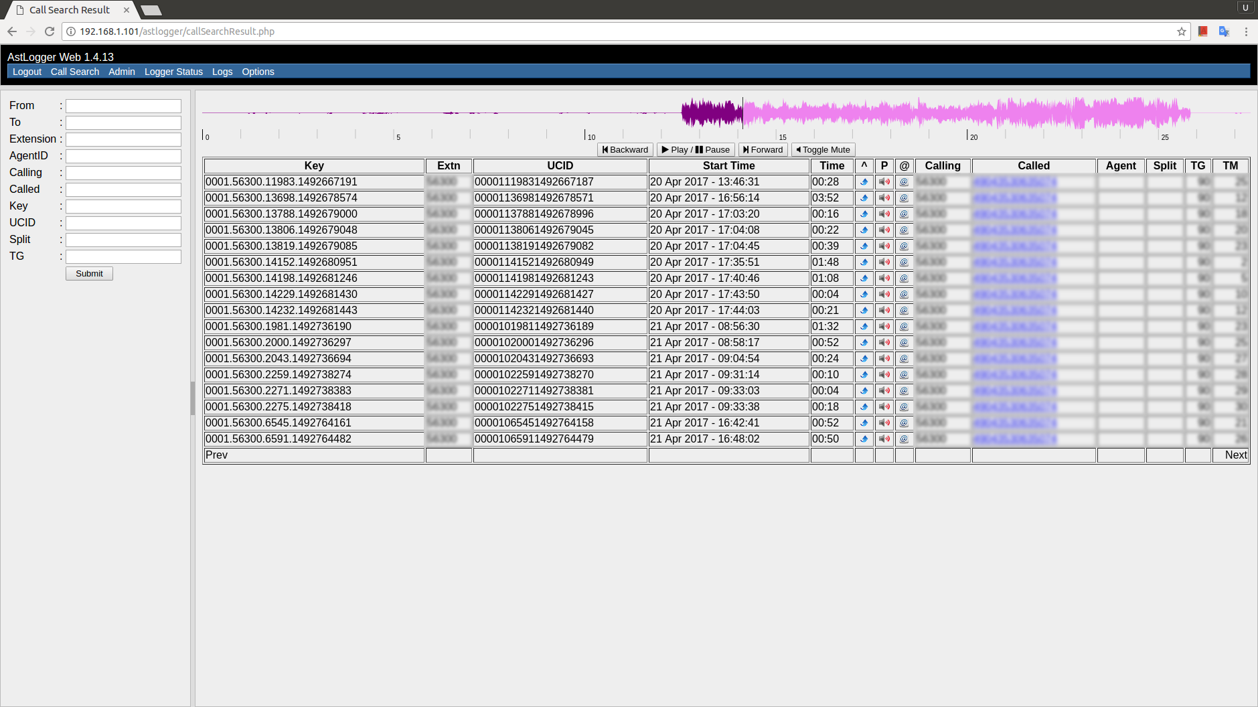
Task: Click the download icon for the first call row
Action: pos(864,181)
